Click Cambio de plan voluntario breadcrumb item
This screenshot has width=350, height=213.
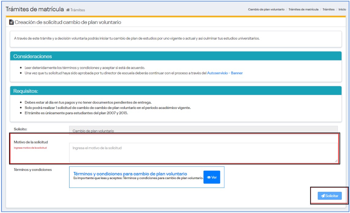click(266, 9)
